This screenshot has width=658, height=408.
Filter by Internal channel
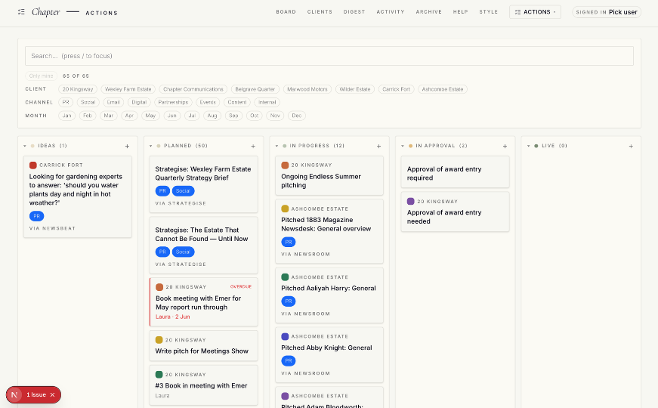pos(267,103)
